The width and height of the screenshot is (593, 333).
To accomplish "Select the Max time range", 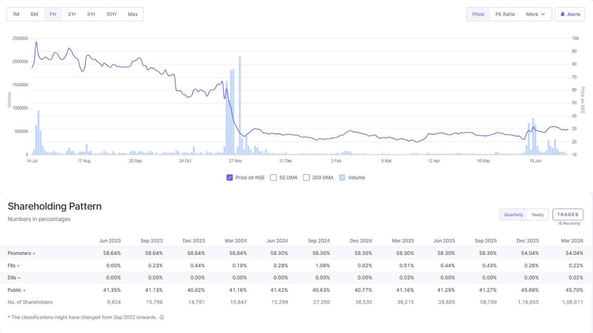I will [x=133, y=14].
